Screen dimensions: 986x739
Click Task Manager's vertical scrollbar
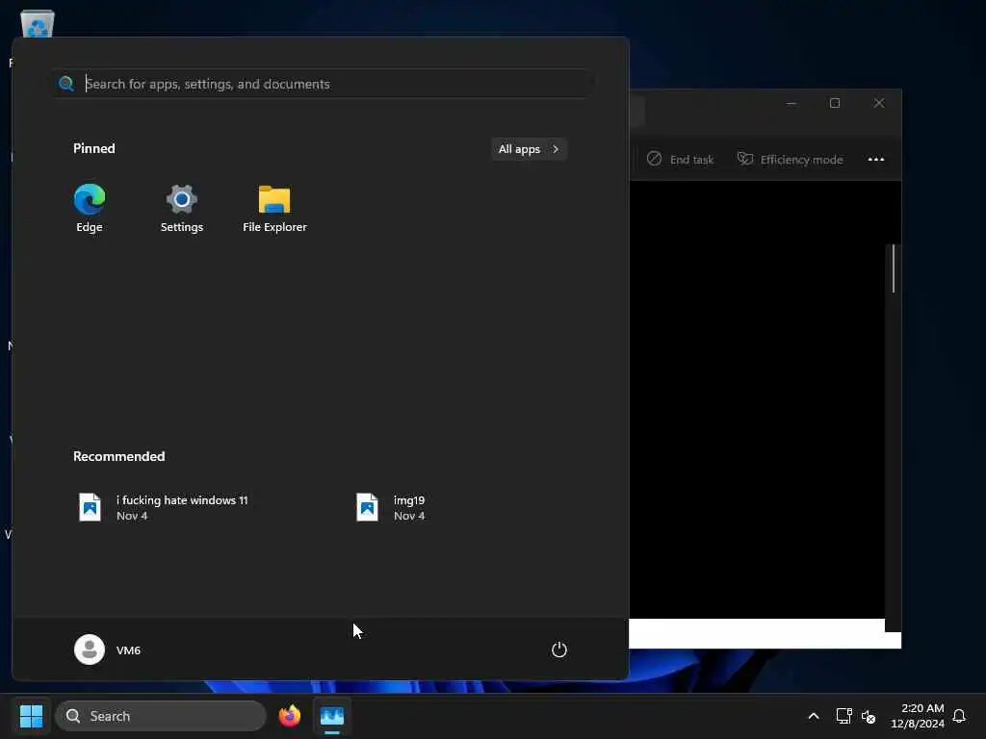(893, 268)
